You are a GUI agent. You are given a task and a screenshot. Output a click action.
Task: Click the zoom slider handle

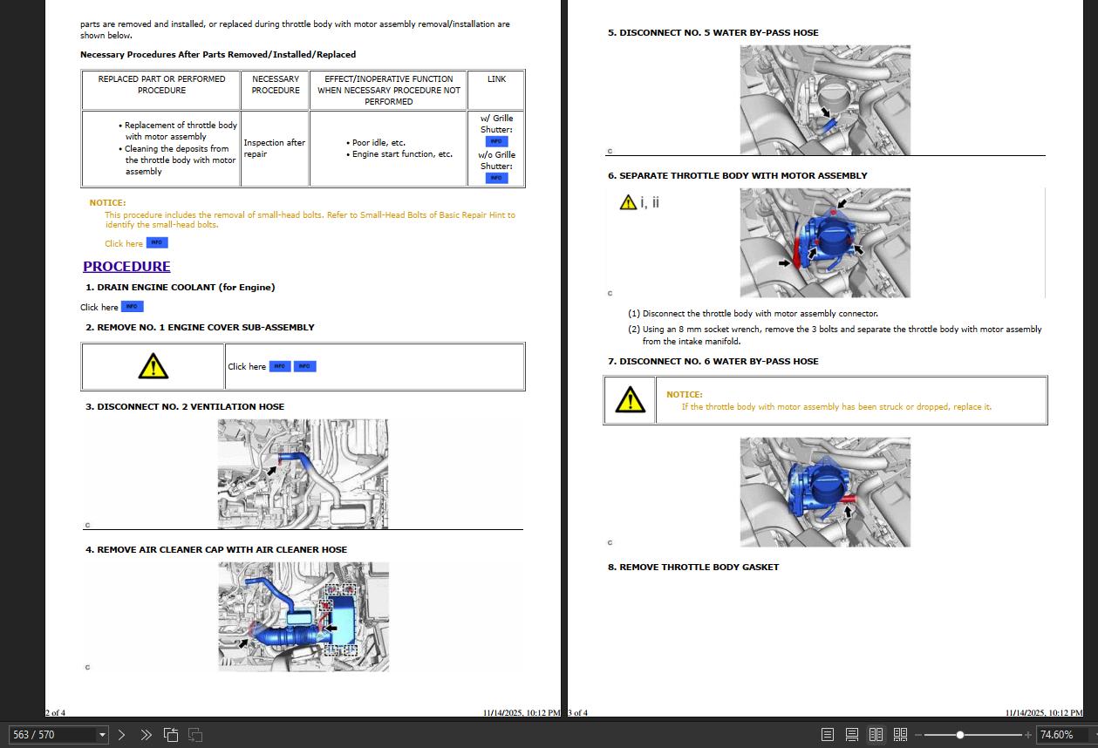960,735
